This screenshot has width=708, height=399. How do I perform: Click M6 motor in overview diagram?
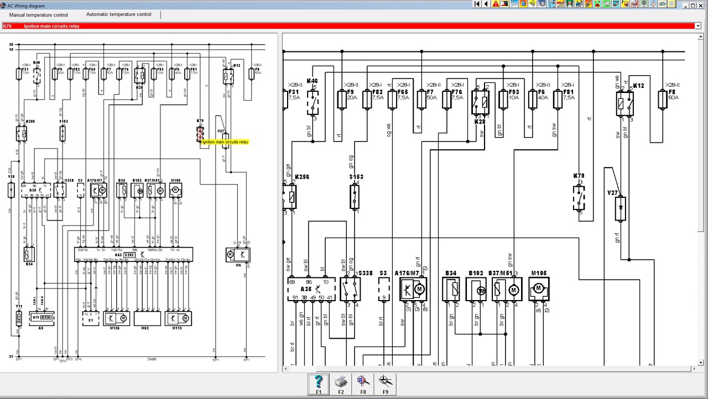(238, 255)
